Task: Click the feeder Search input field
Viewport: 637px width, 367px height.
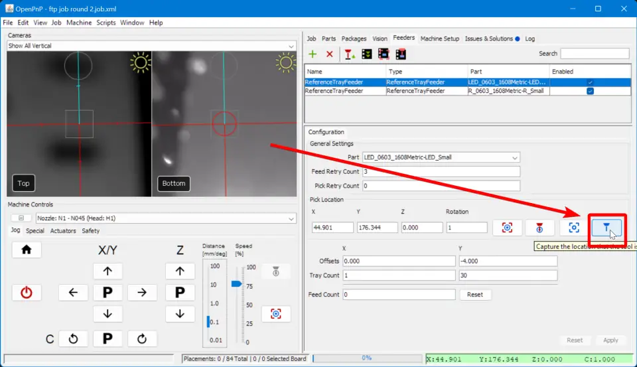Action: [595, 54]
